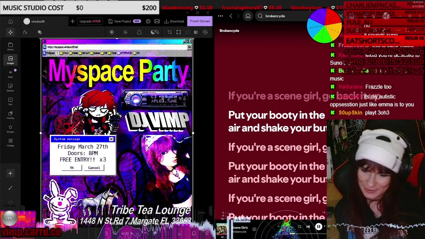Click the search magnifier icon in Spotify
Viewport: 425px width, 239px height.
coord(260,16)
